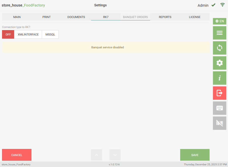Click the scroll up chevron button
Viewport: 228px width, 167px height.
coord(97,155)
